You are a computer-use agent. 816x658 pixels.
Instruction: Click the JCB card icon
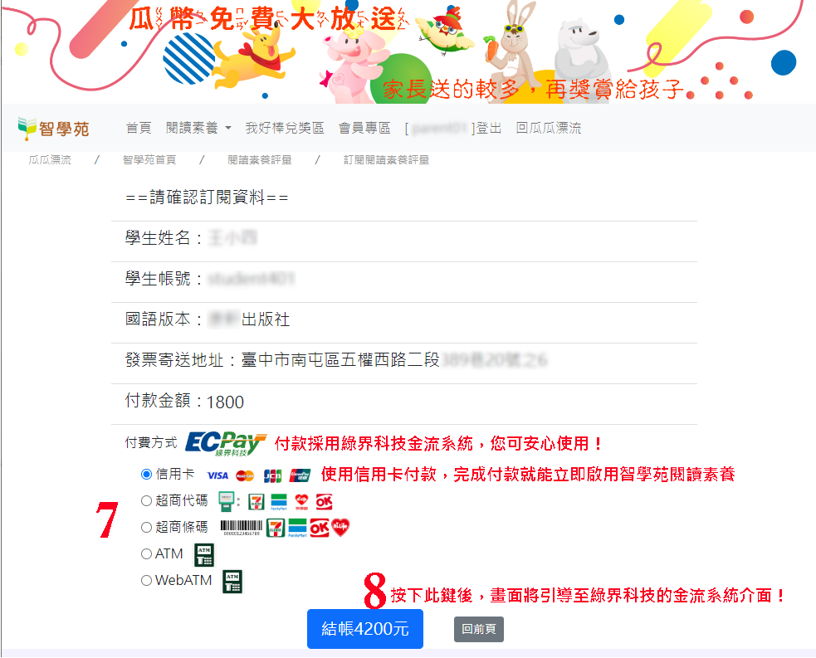273,475
